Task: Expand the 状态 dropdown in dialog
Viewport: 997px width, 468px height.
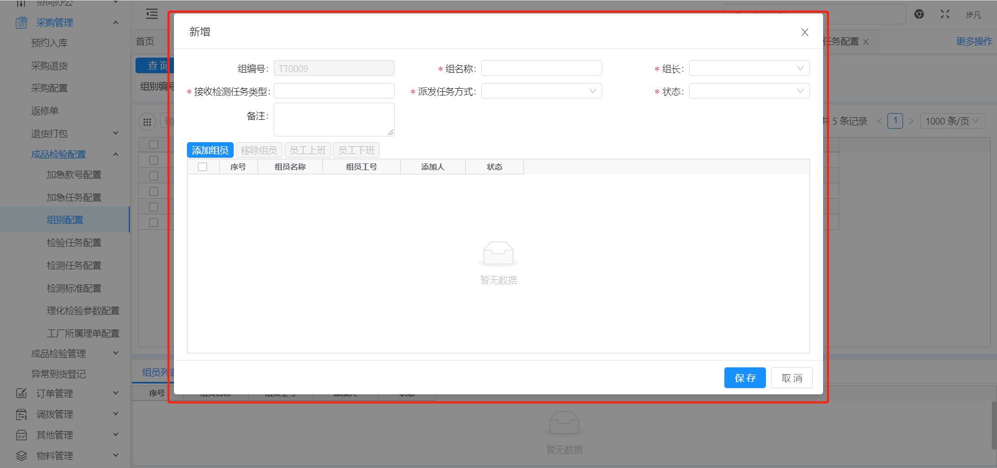Action: point(749,91)
